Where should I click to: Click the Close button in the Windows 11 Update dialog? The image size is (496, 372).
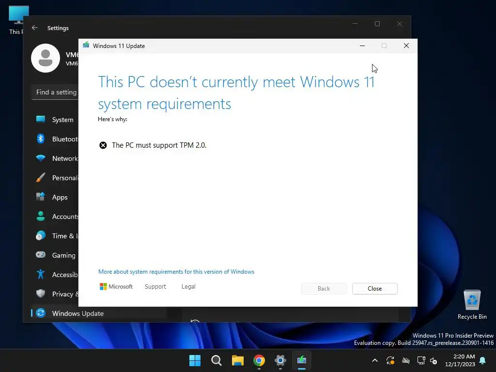click(374, 289)
